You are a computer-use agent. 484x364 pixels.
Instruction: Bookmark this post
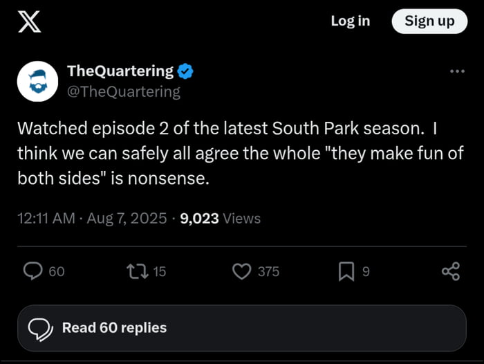click(346, 271)
